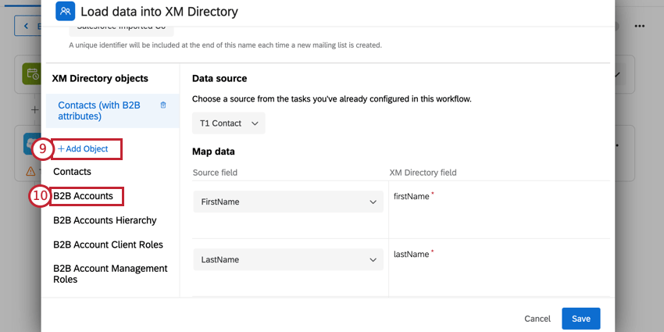Screen dimensions: 664x332
Task: Open the three-dots menu in background page
Action: (x=640, y=27)
